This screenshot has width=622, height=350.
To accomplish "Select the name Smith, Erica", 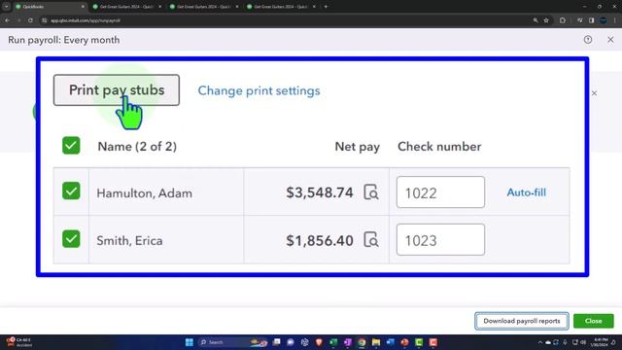I will coord(129,240).
